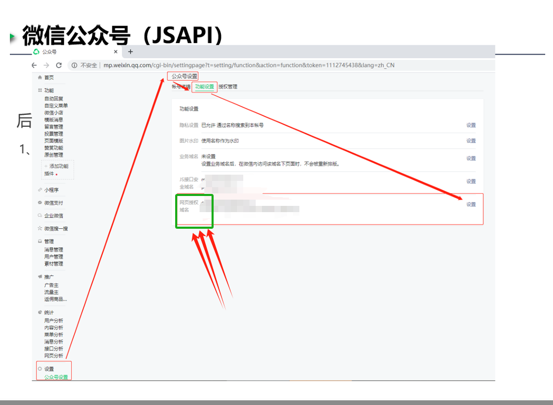Reload the page with the refresh icon

click(59, 66)
